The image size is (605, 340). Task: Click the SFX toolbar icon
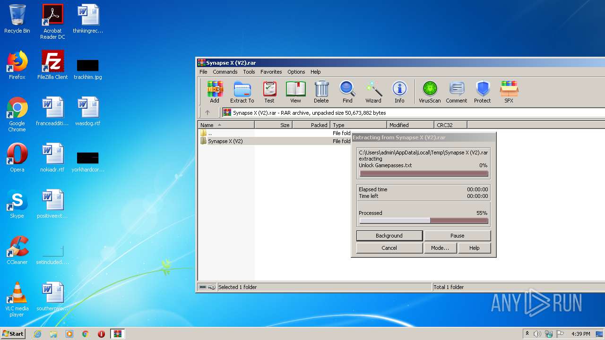509,92
